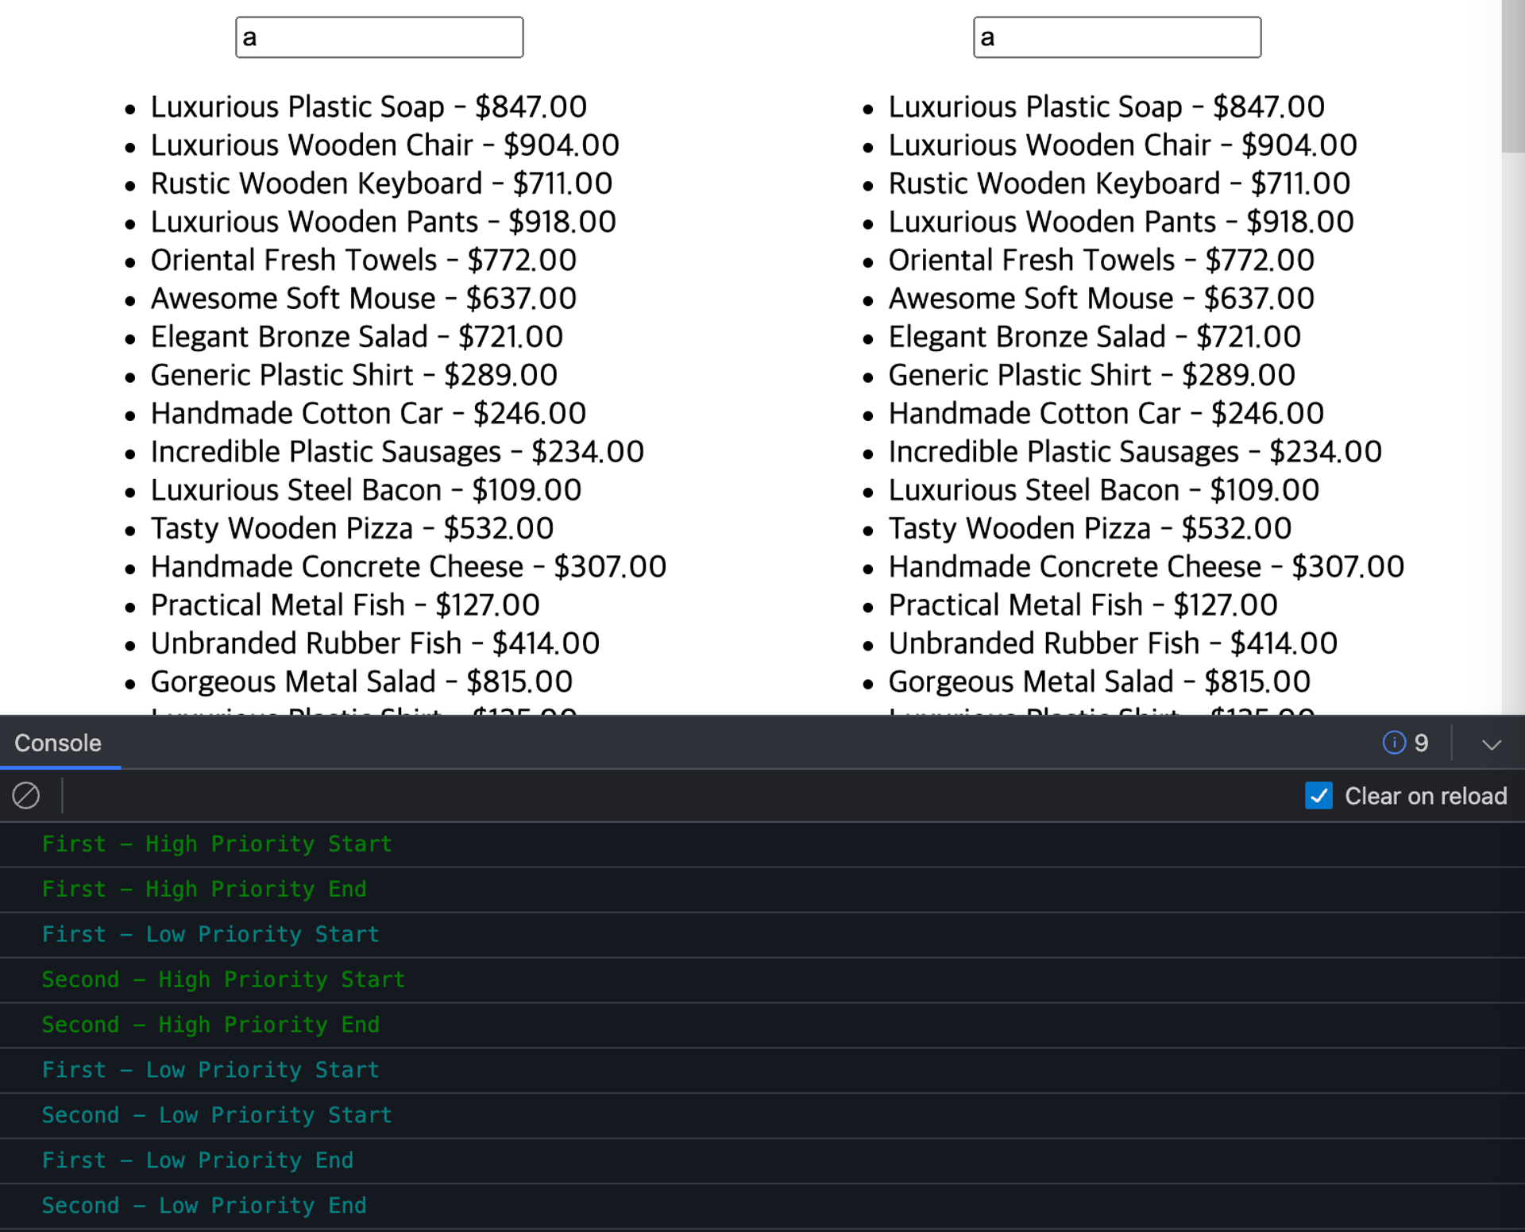
Task: Select the Console tab
Action: pyautogui.click(x=58, y=743)
